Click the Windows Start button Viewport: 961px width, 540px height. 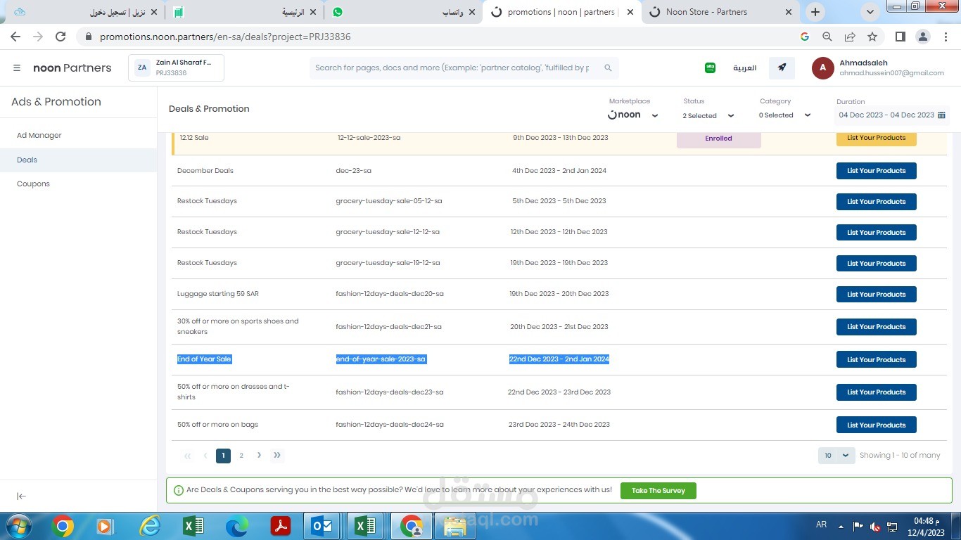tap(18, 526)
